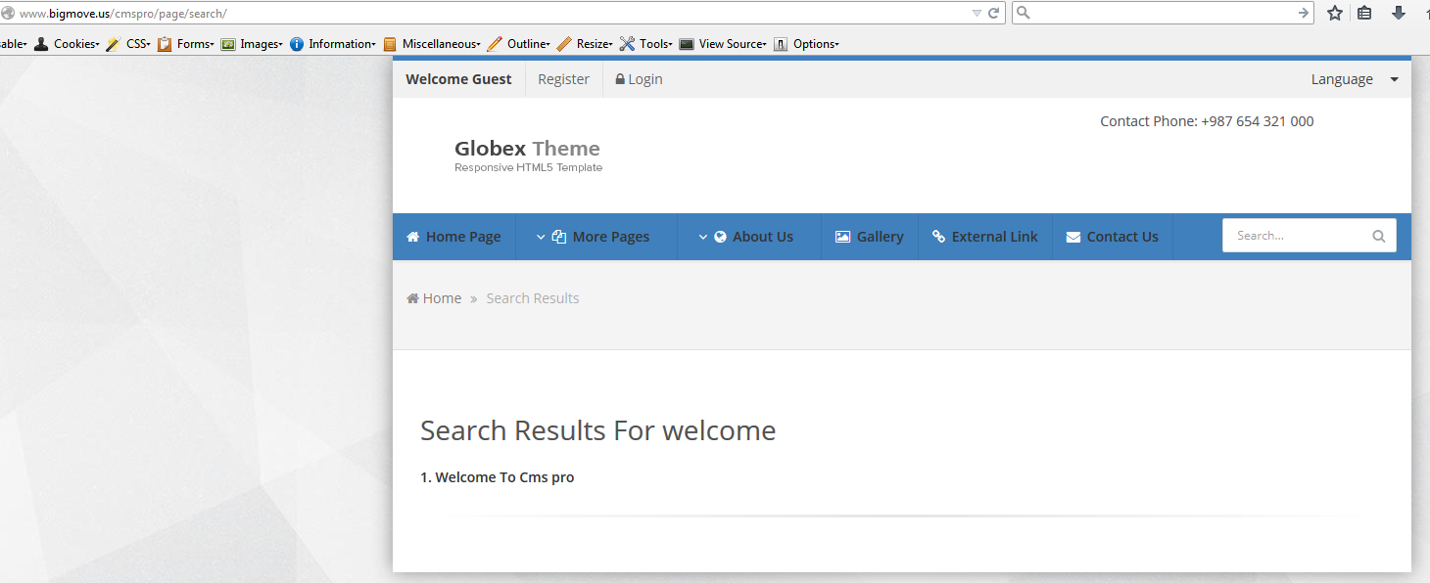Open the Forms toolbar menu
Viewport: 1430px width, 583px height.
[x=195, y=44]
